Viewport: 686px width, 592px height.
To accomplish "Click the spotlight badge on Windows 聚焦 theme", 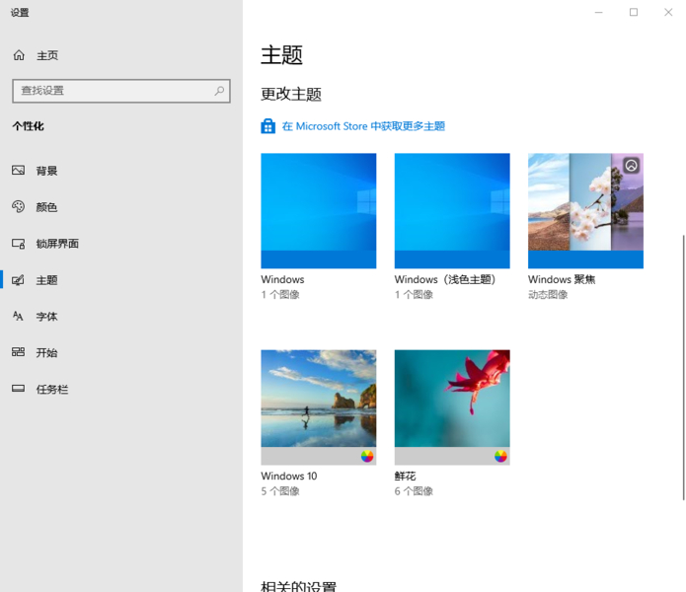I will point(632,166).
